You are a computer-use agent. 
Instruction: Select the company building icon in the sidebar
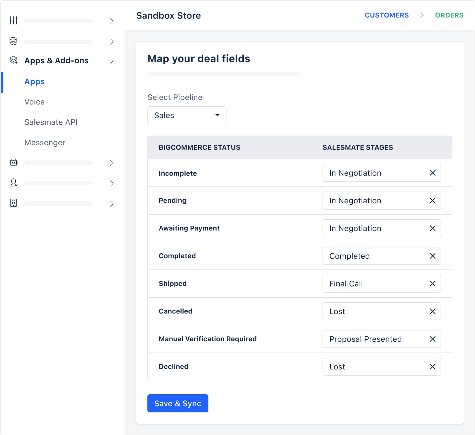(x=13, y=203)
